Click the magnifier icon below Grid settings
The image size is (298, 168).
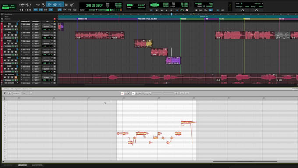point(243,10)
